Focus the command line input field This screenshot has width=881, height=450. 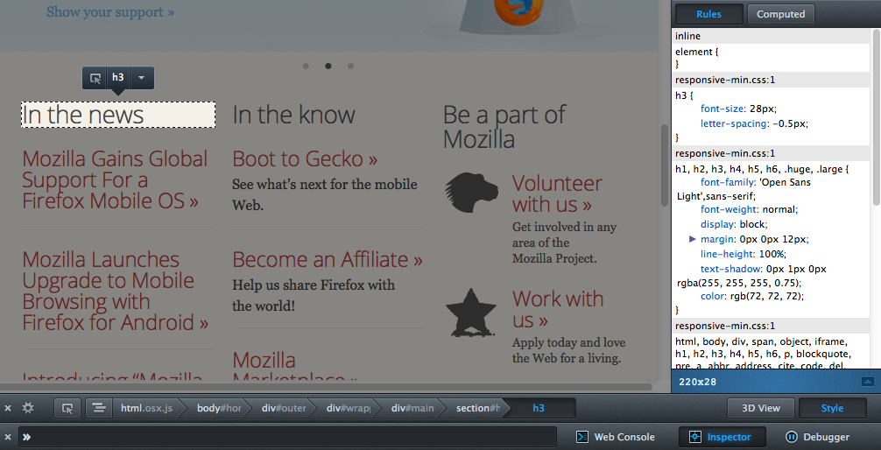pos(287,437)
